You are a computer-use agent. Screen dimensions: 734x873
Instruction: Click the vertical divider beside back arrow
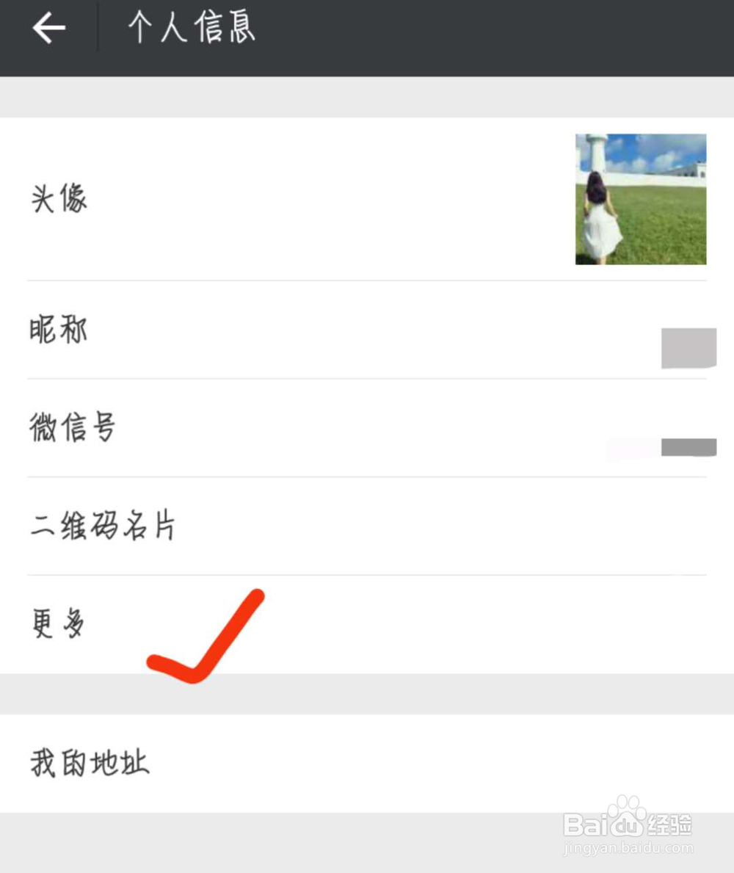[98, 27]
